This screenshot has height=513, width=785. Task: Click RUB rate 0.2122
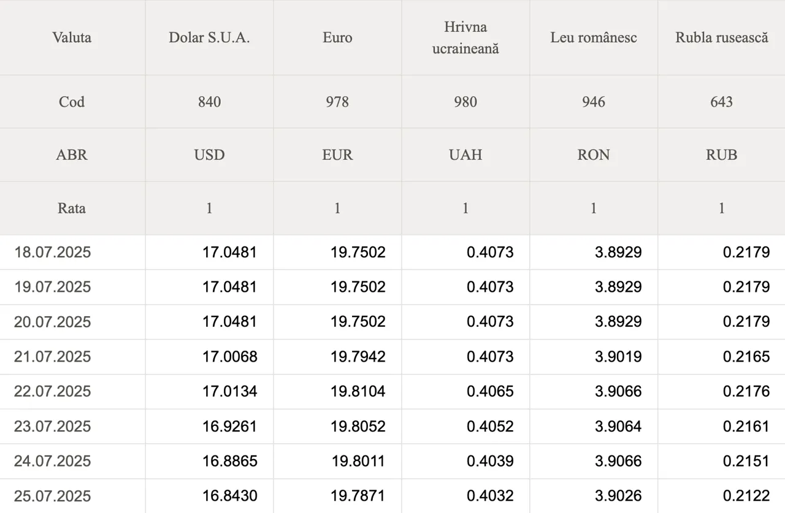[x=746, y=496]
